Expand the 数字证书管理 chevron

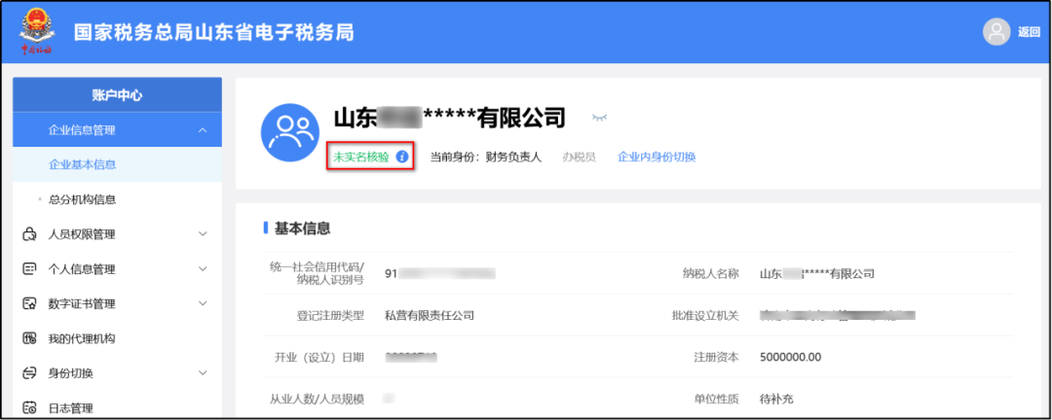204,304
